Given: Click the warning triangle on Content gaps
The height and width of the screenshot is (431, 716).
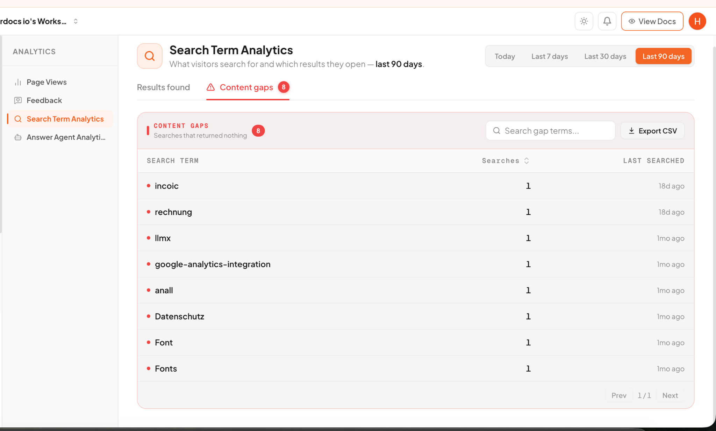Looking at the screenshot, I should pyautogui.click(x=210, y=87).
